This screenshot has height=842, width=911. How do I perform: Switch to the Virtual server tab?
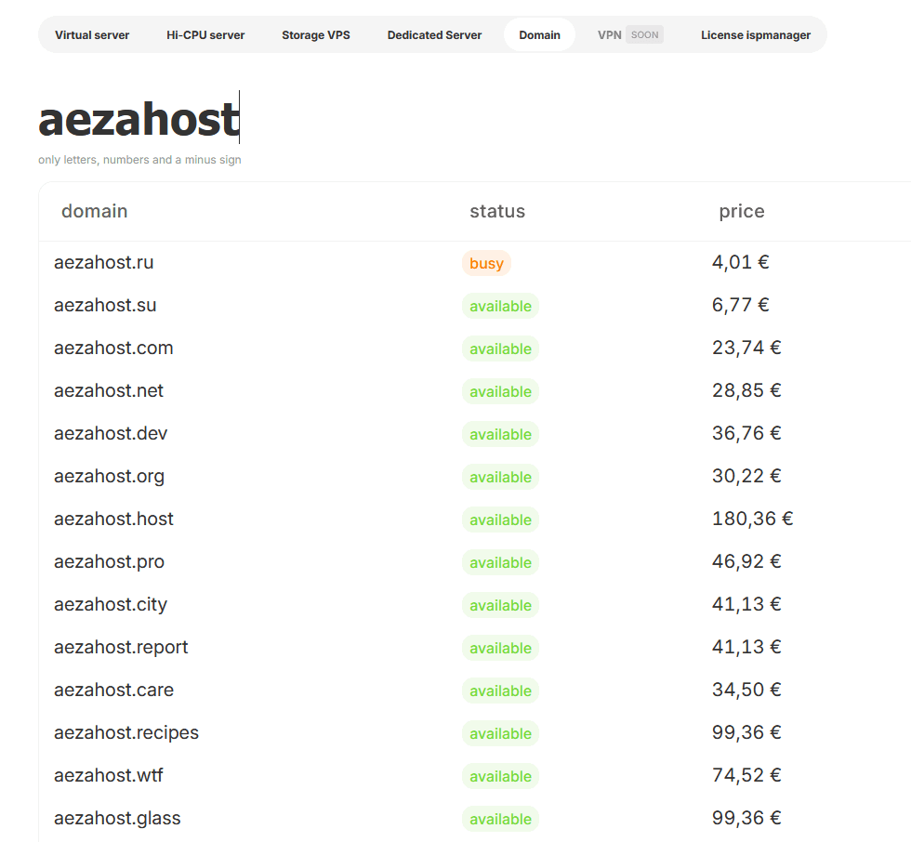tap(92, 35)
